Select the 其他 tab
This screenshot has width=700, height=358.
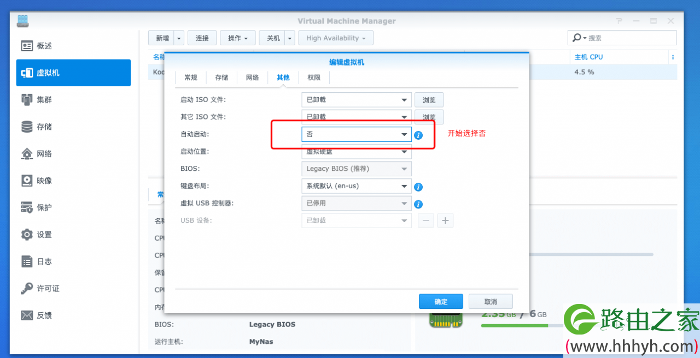click(283, 77)
